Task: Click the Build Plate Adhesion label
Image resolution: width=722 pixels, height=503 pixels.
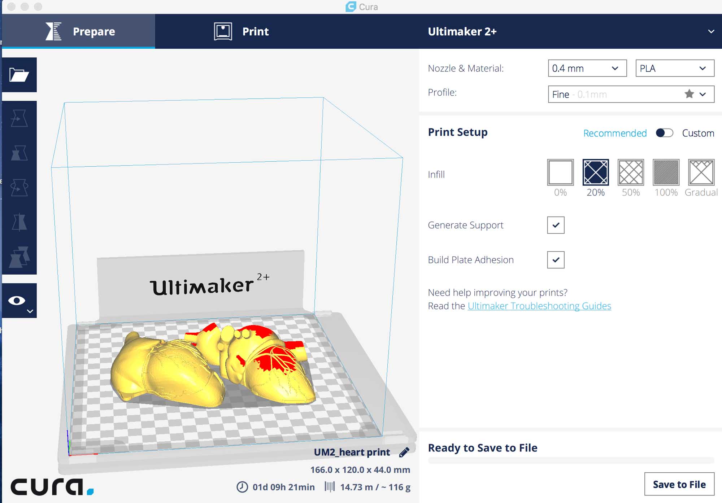Action: tap(471, 260)
